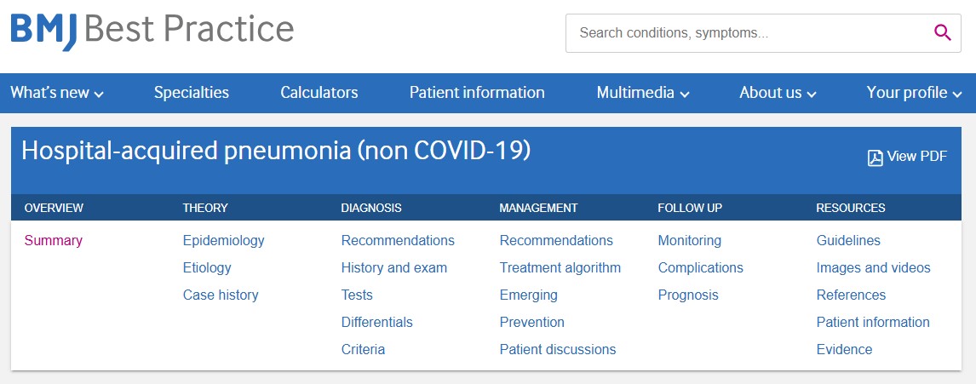Navigate to History and exam

point(394,267)
